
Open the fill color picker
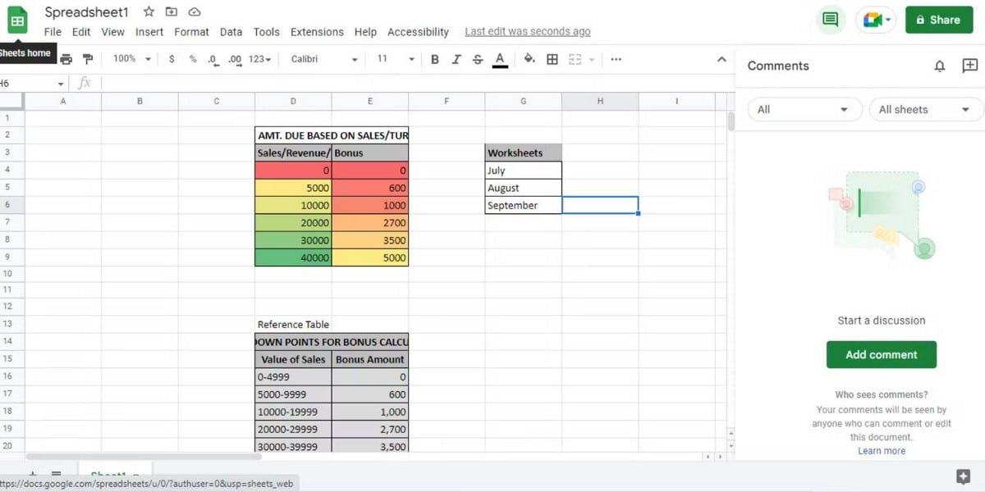[529, 59]
